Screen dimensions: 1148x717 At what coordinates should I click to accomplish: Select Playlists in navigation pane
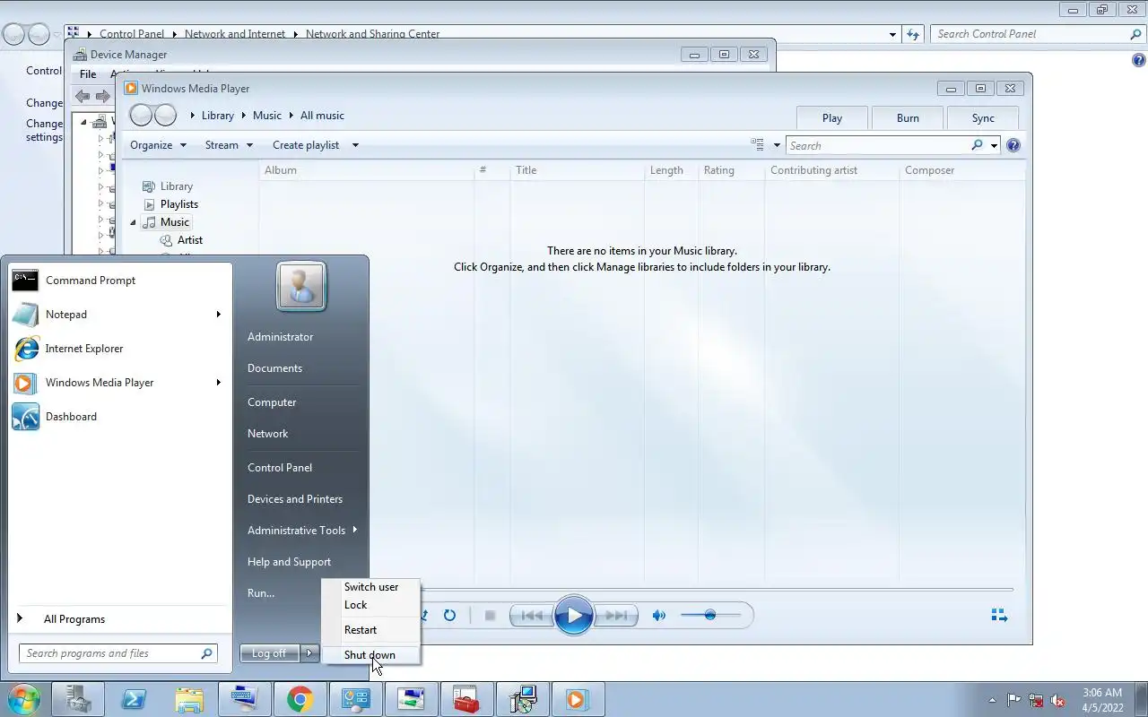pos(179,204)
